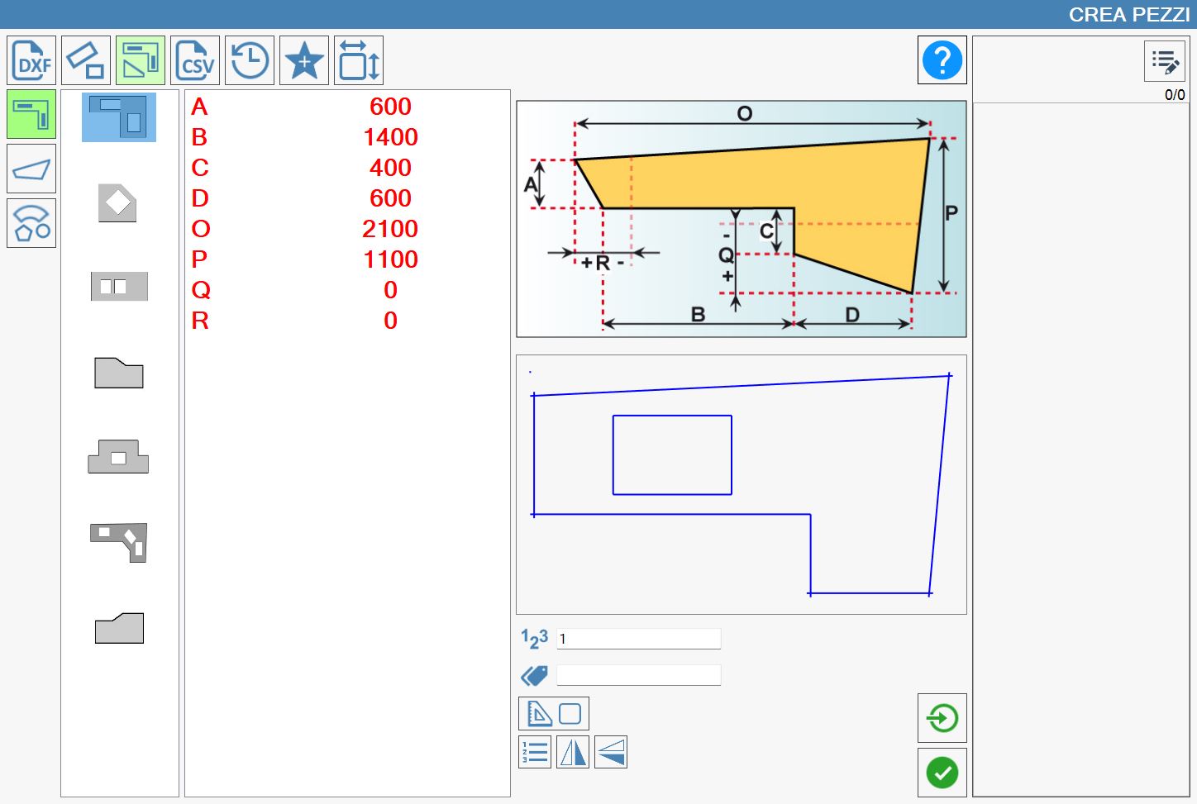
Task: Select parameter O value 2100
Action: pyautogui.click(x=390, y=229)
